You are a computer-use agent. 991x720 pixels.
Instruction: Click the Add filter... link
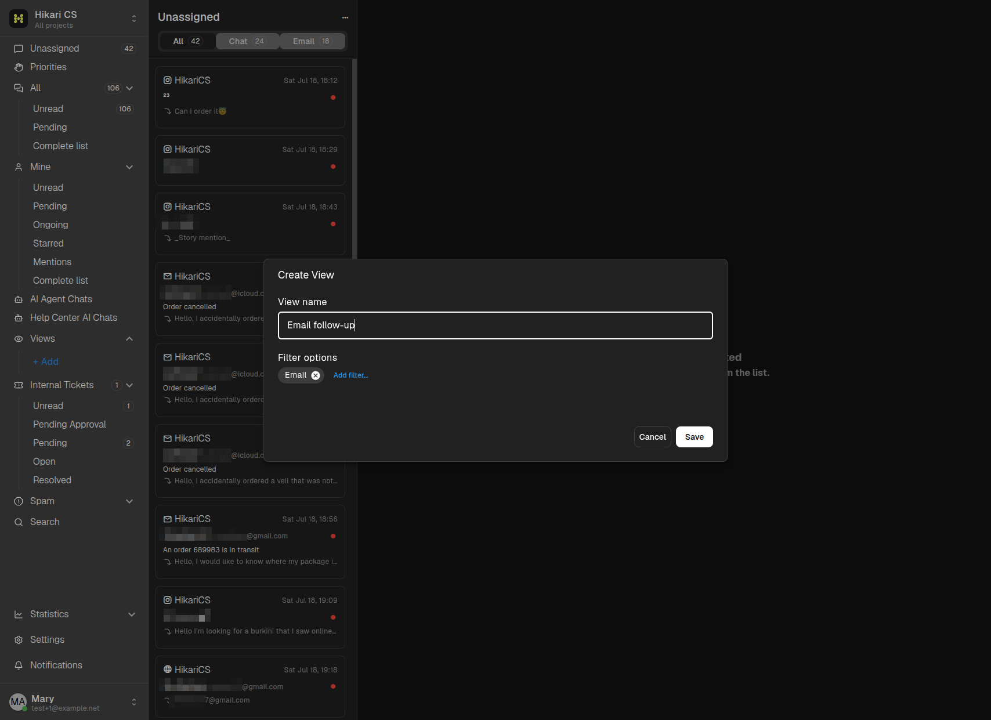pos(351,375)
